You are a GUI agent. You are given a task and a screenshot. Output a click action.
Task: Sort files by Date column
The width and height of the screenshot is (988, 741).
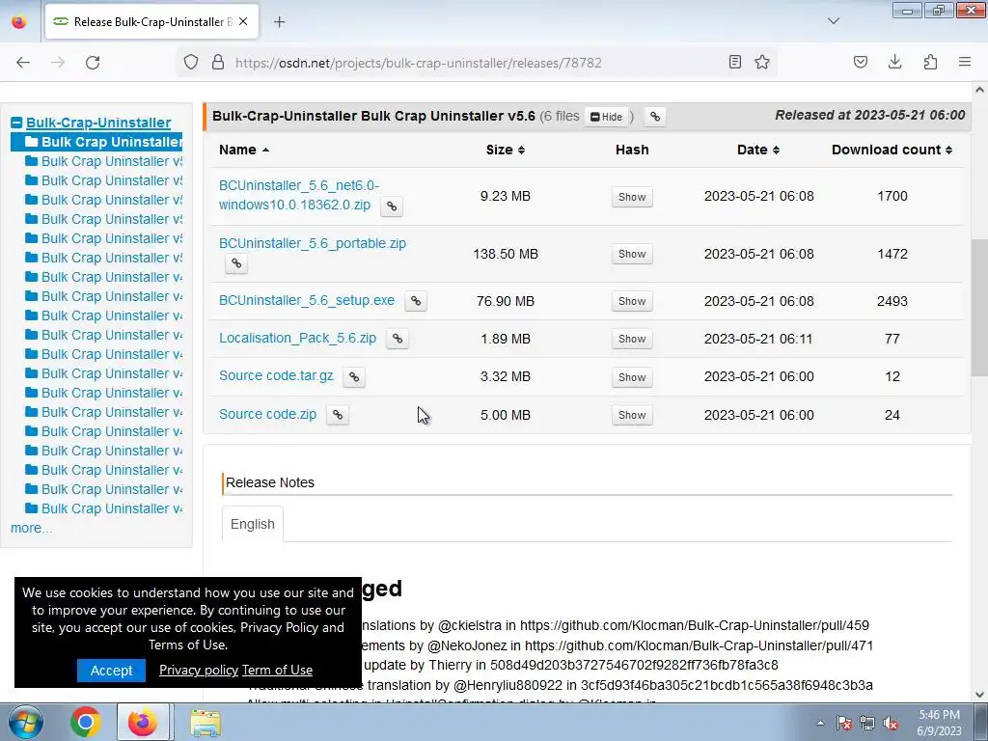coord(758,150)
